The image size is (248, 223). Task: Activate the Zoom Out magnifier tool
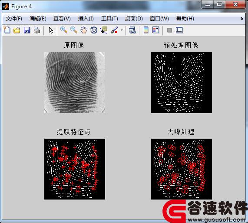click(74, 30)
